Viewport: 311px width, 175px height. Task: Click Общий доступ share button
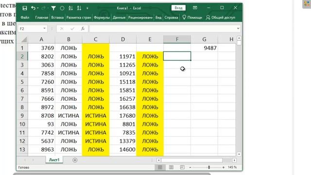221,17
